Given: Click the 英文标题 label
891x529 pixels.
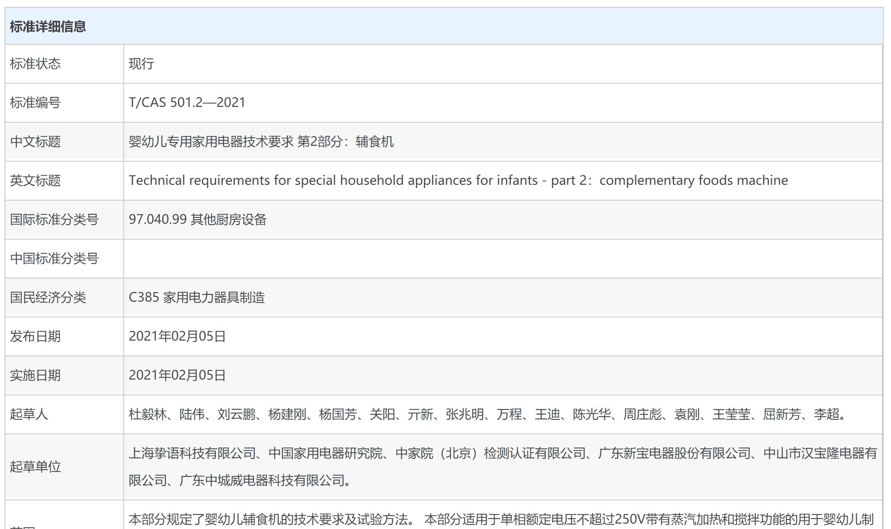Looking at the screenshot, I should click(35, 181).
